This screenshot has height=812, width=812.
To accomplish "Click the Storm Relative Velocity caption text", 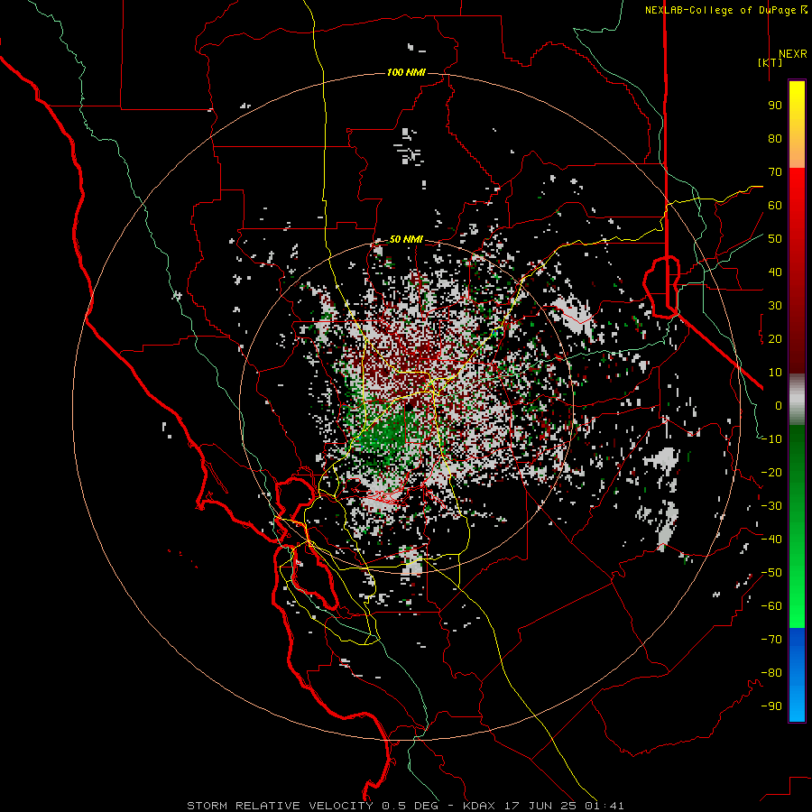I will tap(405, 806).
